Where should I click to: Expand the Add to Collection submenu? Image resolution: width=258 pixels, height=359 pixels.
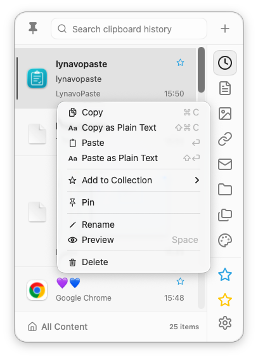point(134,180)
